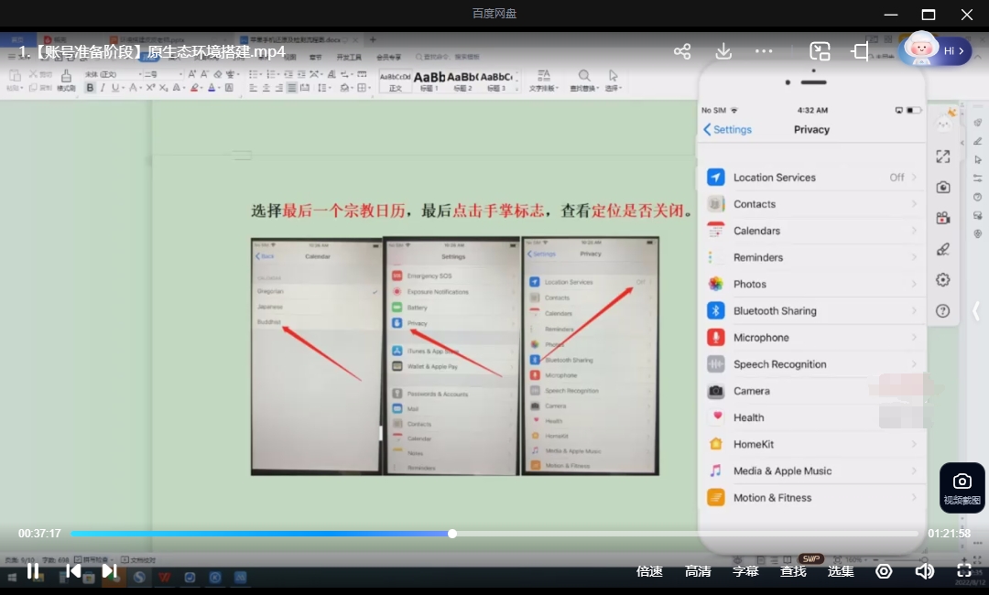Open the 开发工具 ribbon tab
Viewport: 989px width, 595px height.
tap(349, 58)
